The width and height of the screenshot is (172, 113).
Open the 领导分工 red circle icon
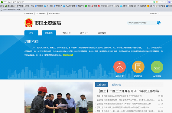tap(119, 67)
